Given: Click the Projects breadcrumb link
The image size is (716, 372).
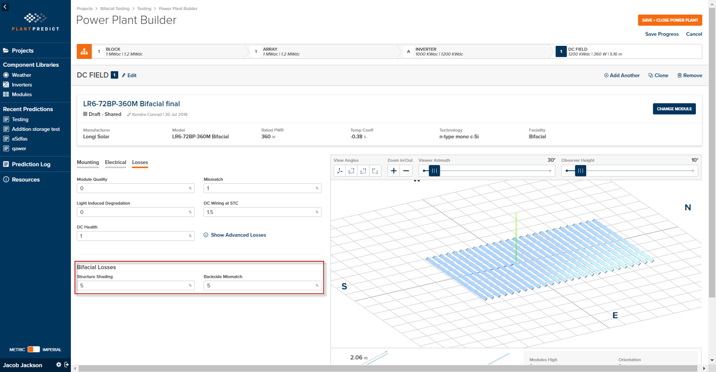Looking at the screenshot, I should pyautogui.click(x=85, y=9).
